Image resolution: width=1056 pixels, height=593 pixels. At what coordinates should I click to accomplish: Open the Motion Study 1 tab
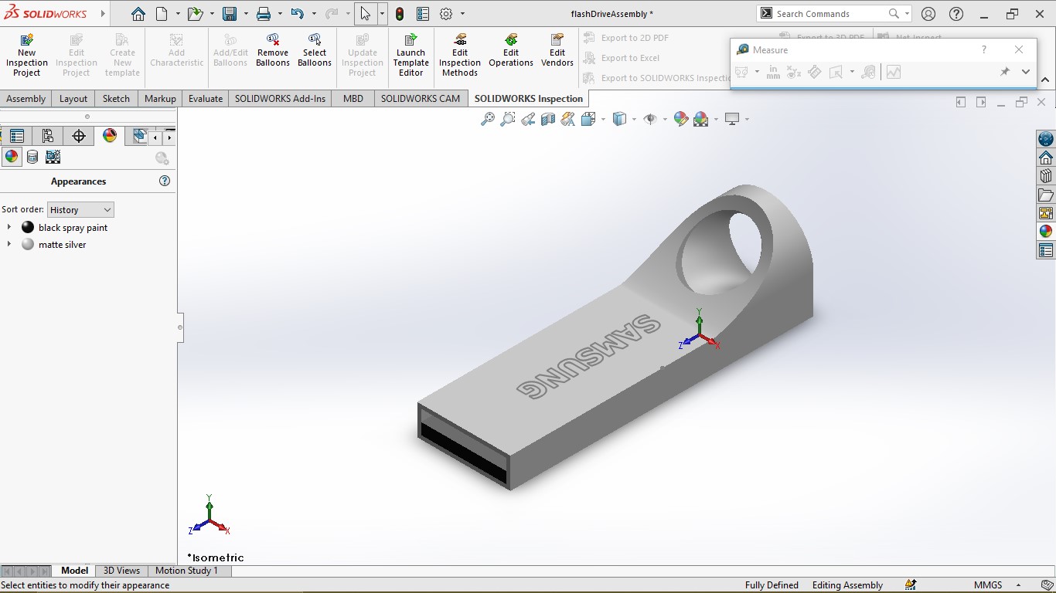click(186, 571)
